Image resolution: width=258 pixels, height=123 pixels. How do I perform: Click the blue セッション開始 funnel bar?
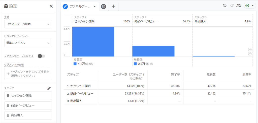(x=93, y=42)
